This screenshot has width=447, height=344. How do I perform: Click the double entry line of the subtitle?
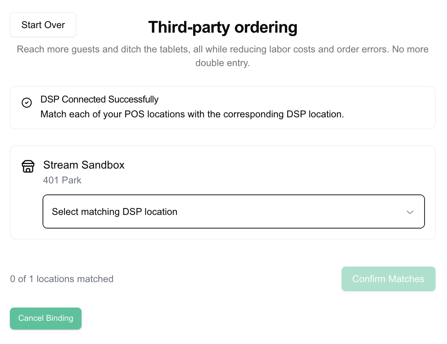pos(222,63)
